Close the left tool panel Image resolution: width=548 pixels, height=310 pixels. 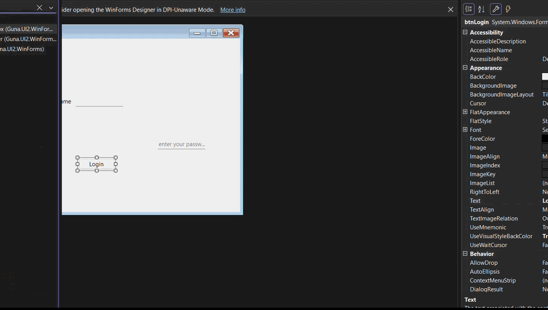tap(39, 8)
